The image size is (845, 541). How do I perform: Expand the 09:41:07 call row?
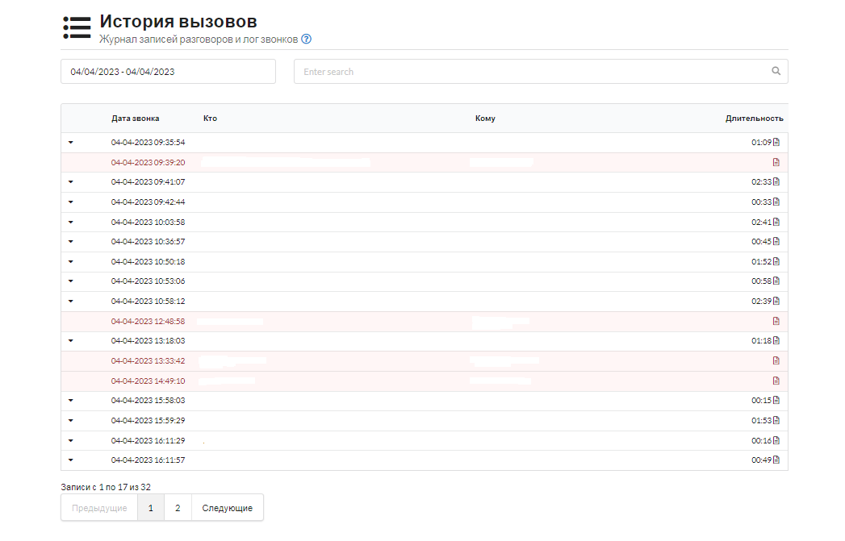tap(70, 182)
